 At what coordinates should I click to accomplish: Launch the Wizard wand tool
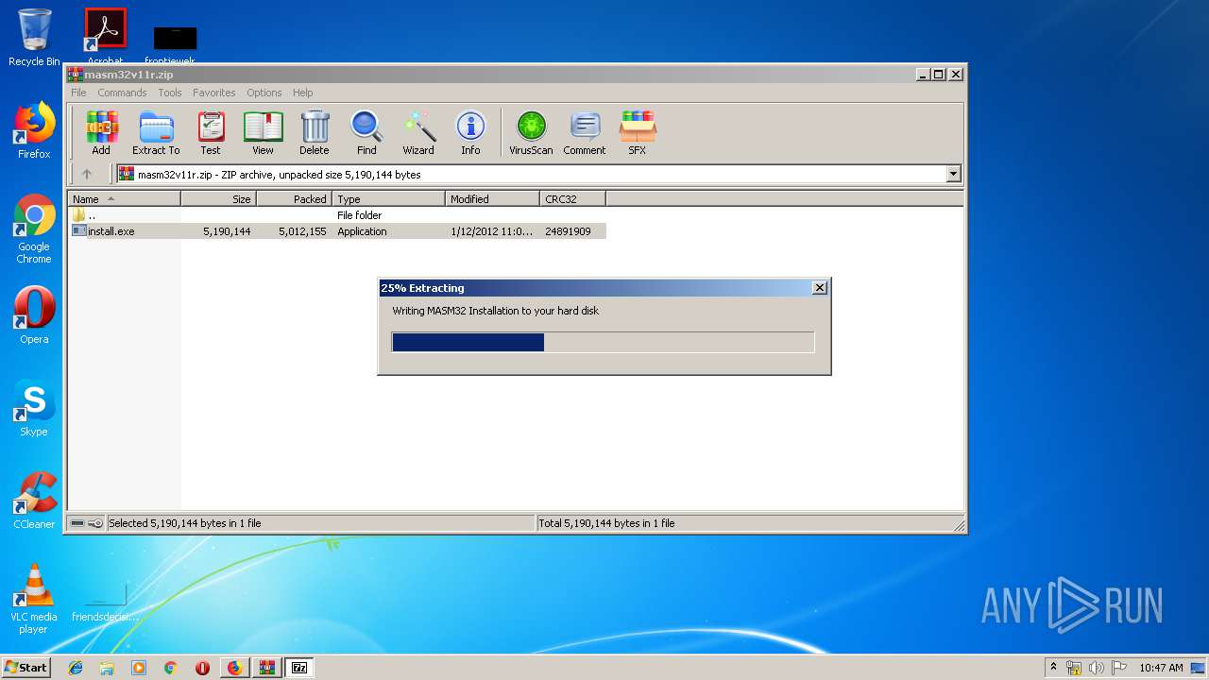(x=418, y=133)
